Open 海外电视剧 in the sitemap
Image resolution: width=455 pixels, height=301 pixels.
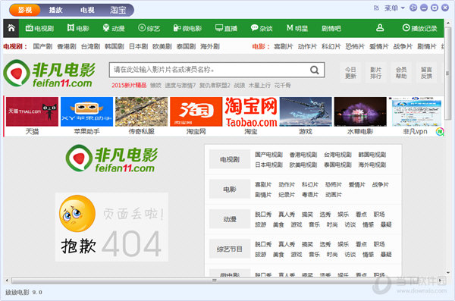(x=372, y=165)
